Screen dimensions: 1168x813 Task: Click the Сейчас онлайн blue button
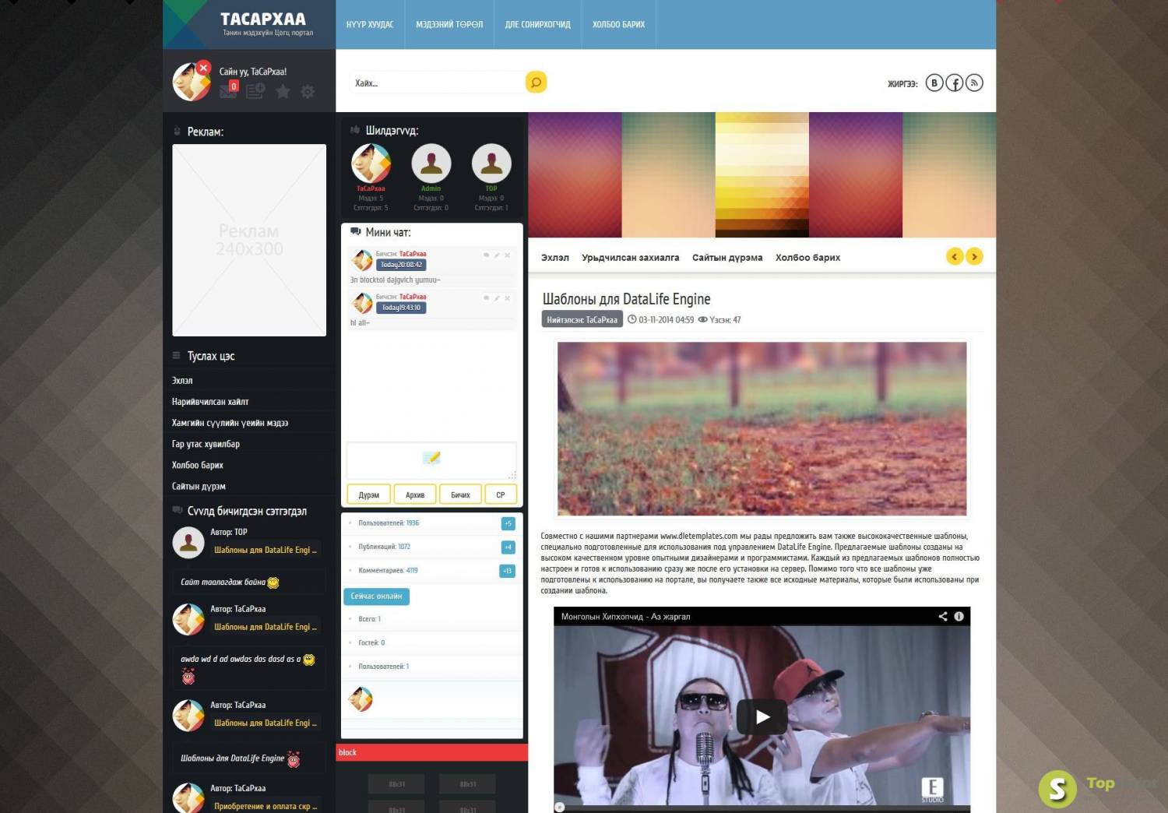(x=376, y=596)
